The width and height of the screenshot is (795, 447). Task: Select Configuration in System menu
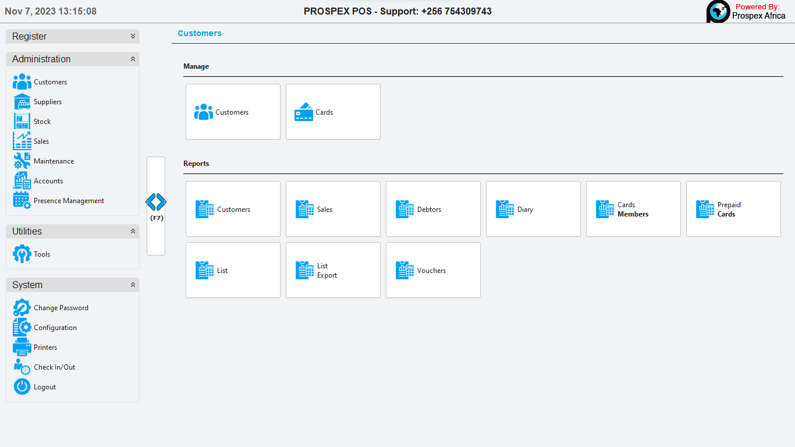(55, 328)
